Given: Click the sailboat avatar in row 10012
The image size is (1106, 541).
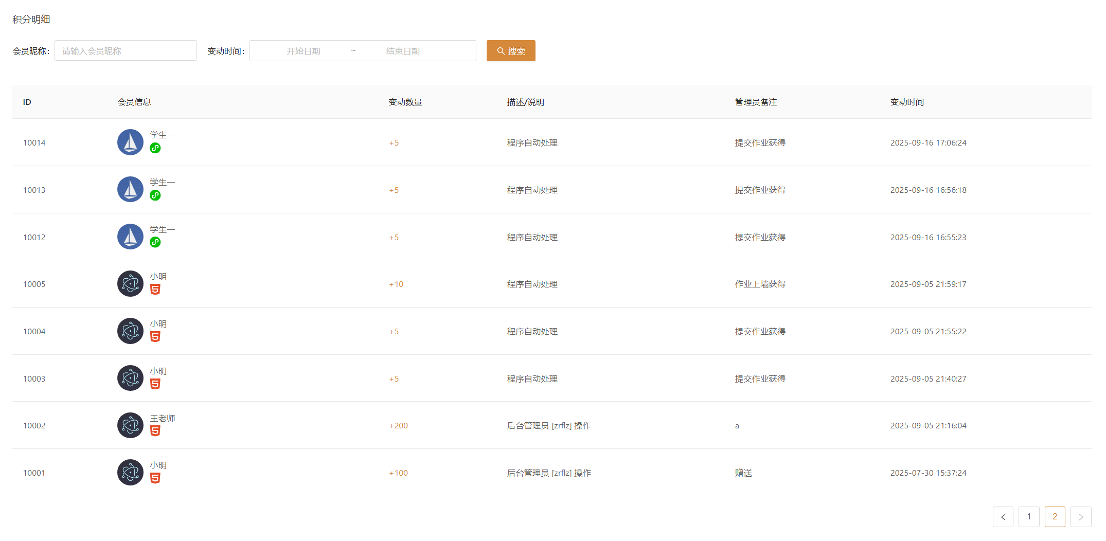Looking at the screenshot, I should (x=130, y=237).
